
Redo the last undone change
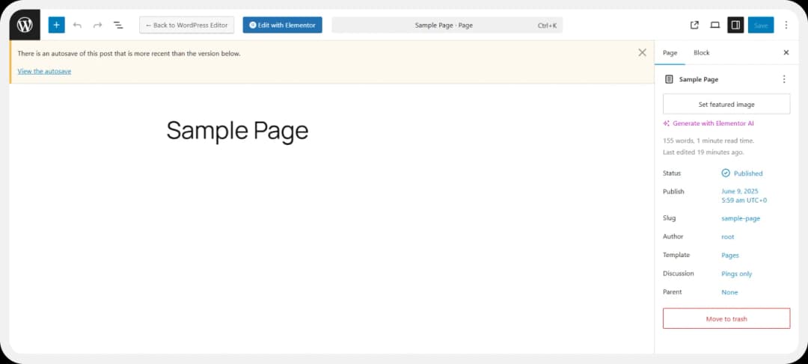(x=97, y=25)
